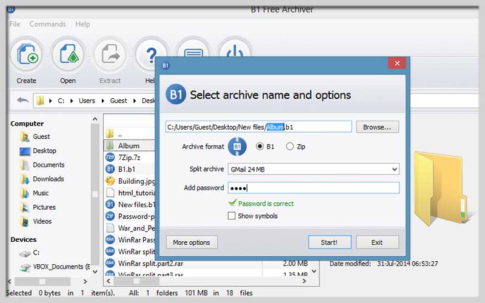This screenshot has width=485, height=303.
Task: Click the More options button
Action: 192,242
